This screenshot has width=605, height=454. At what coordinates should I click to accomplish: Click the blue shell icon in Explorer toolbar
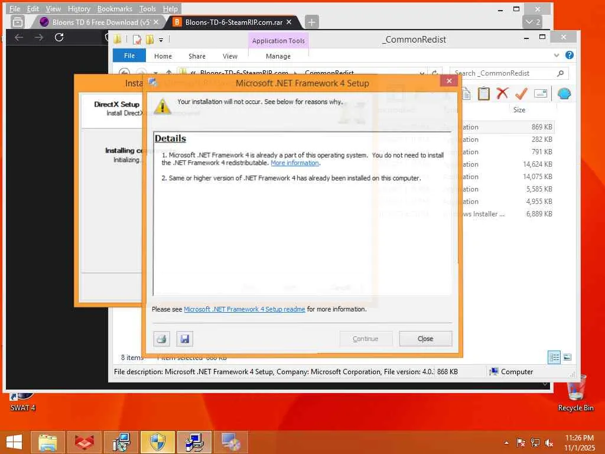pos(564,93)
